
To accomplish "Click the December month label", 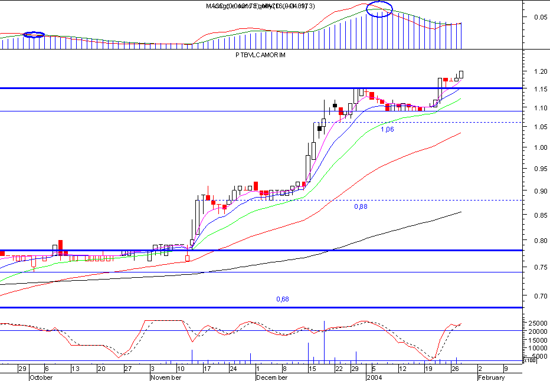I will click(x=272, y=377).
